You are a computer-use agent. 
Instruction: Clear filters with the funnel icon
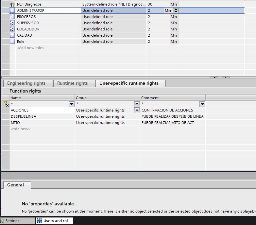pyautogui.click(x=6, y=104)
